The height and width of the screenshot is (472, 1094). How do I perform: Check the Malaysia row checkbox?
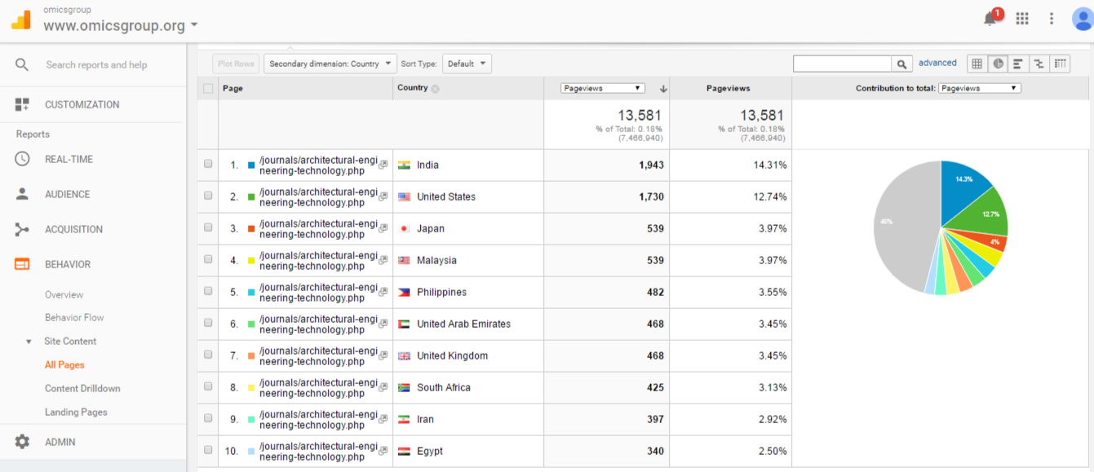208,259
